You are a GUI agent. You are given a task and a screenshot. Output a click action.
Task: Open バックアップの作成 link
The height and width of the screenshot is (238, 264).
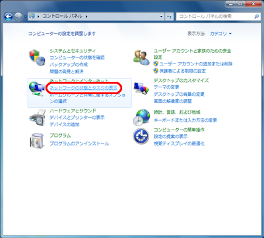click(69, 65)
